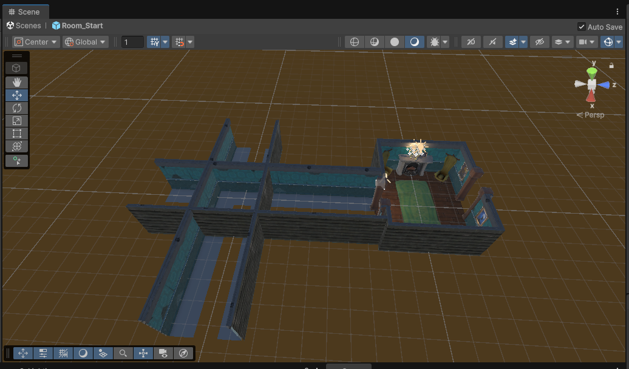629x369 pixels.
Task: Select the Scale tool
Action: coord(16,121)
